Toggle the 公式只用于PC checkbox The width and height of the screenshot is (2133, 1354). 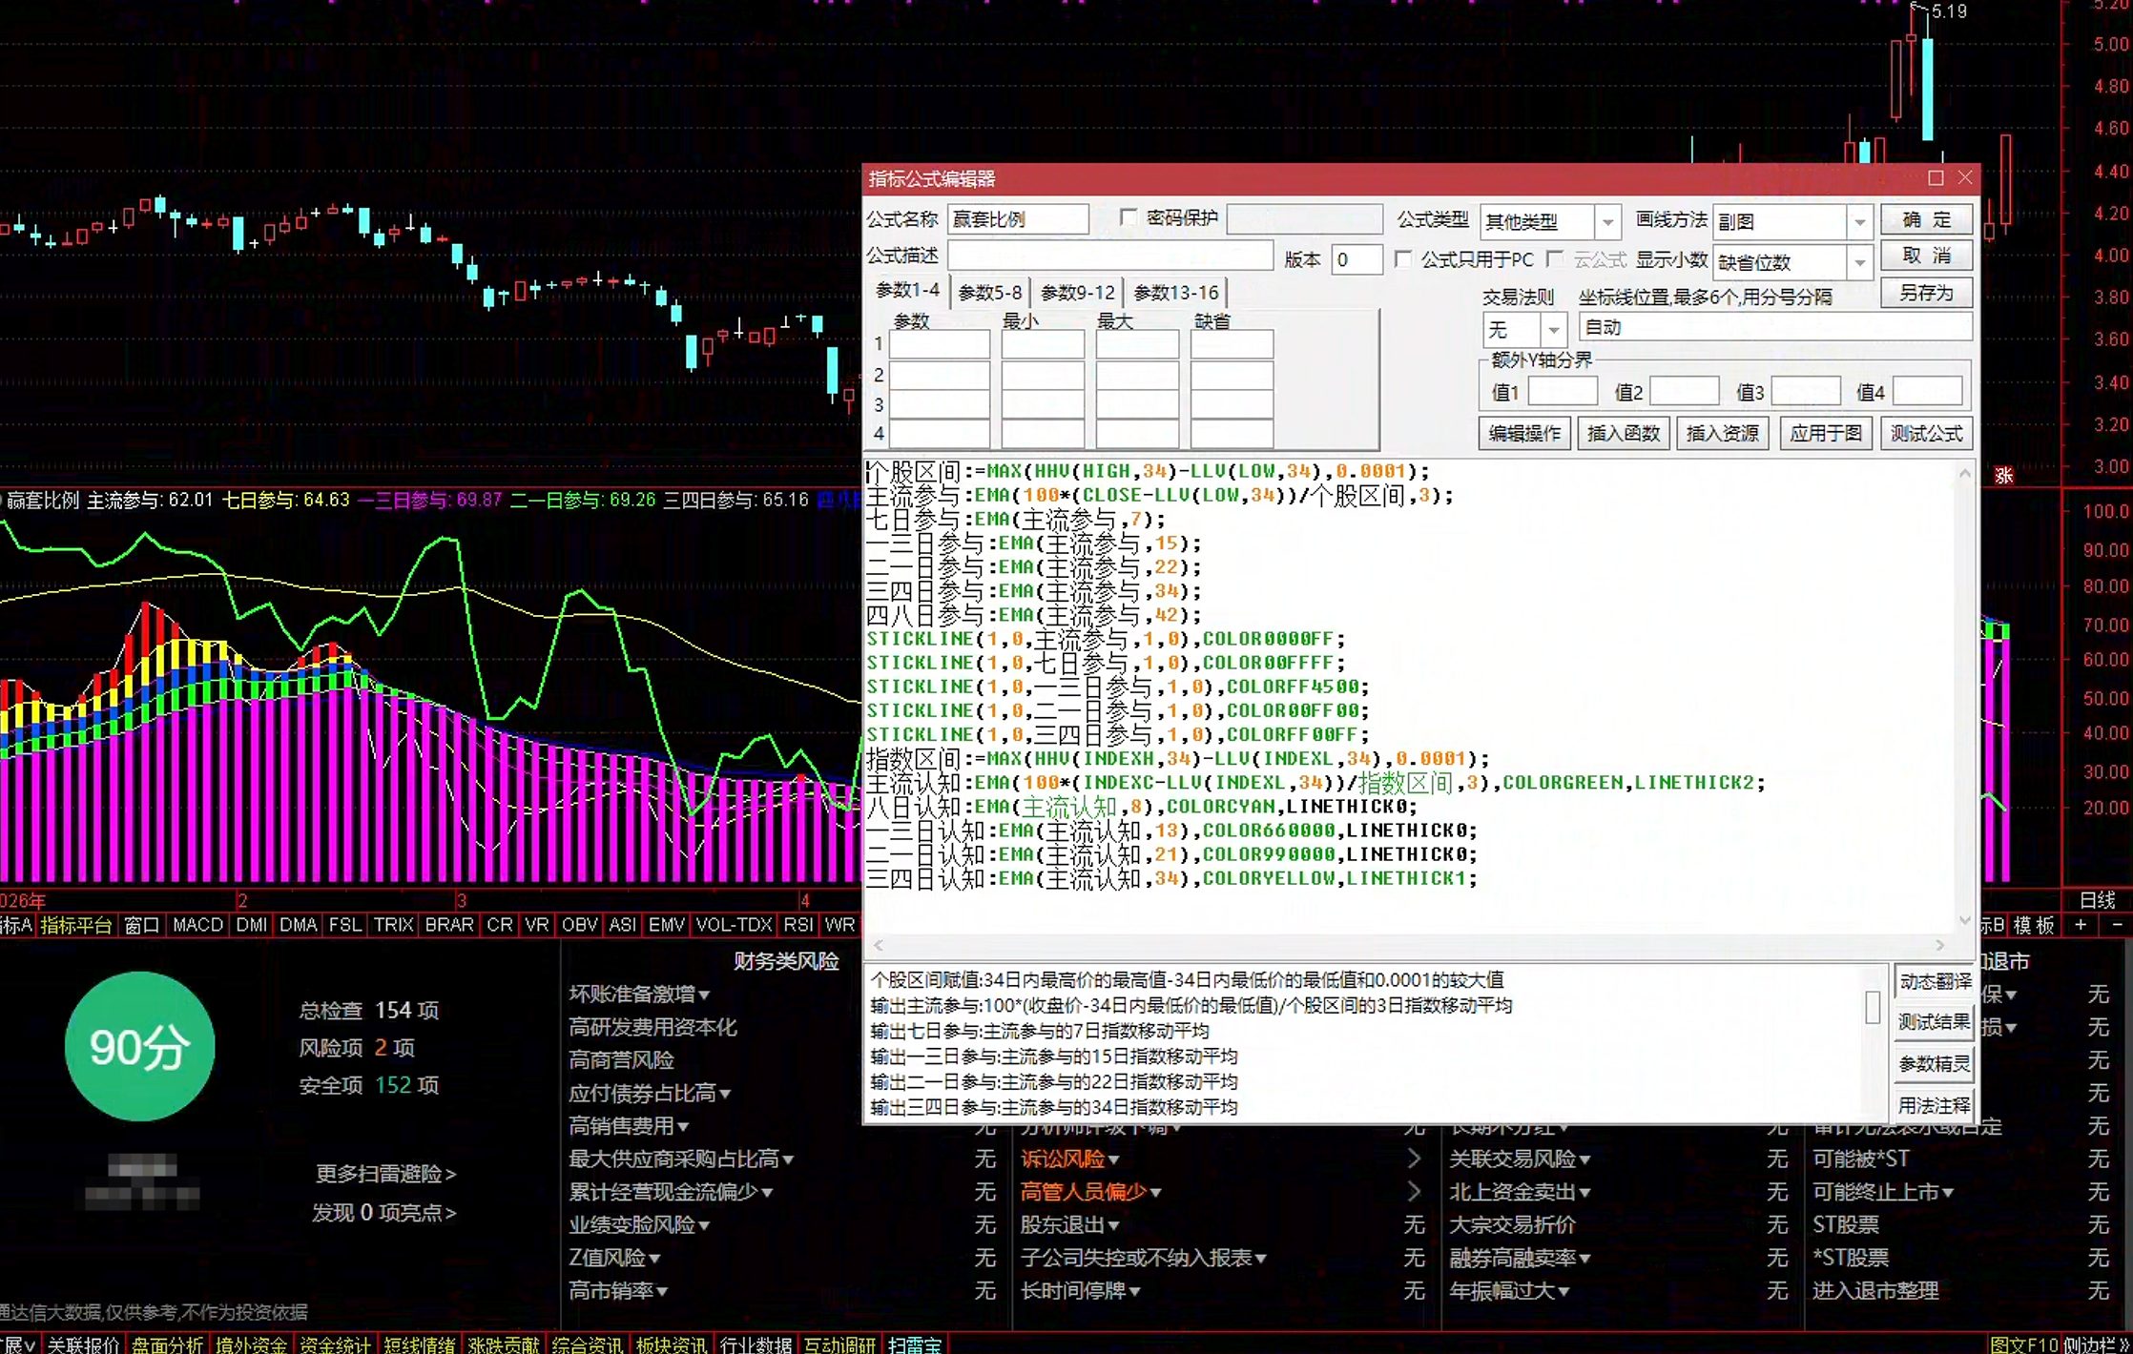click(1403, 259)
